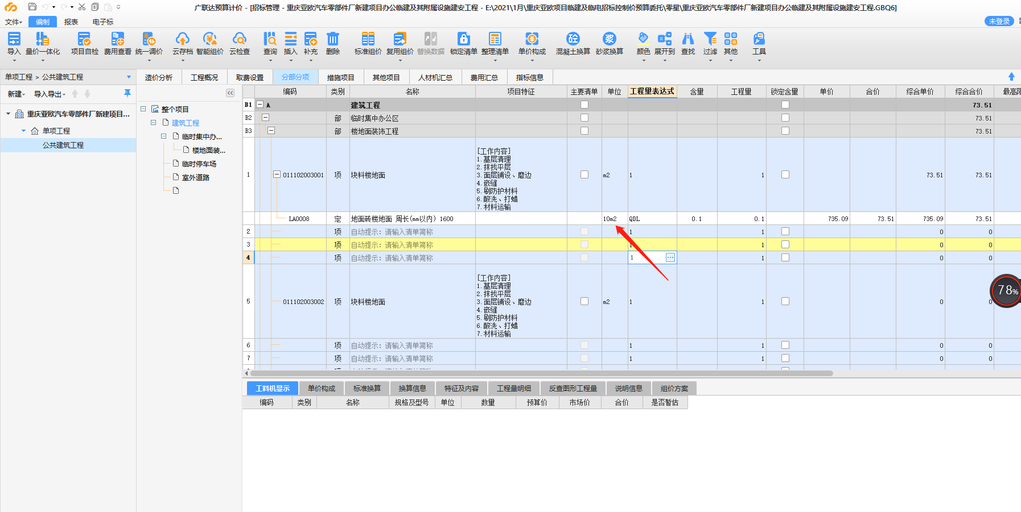Select 临时停车场 in the tree
Image resolution: width=1021 pixels, height=512 pixels.
coord(199,164)
